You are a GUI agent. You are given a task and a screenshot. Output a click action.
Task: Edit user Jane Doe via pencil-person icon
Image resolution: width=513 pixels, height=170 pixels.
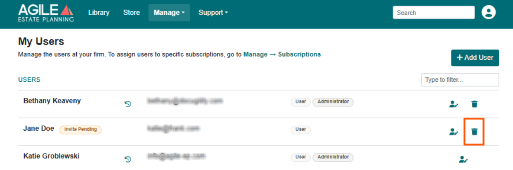[x=454, y=132]
